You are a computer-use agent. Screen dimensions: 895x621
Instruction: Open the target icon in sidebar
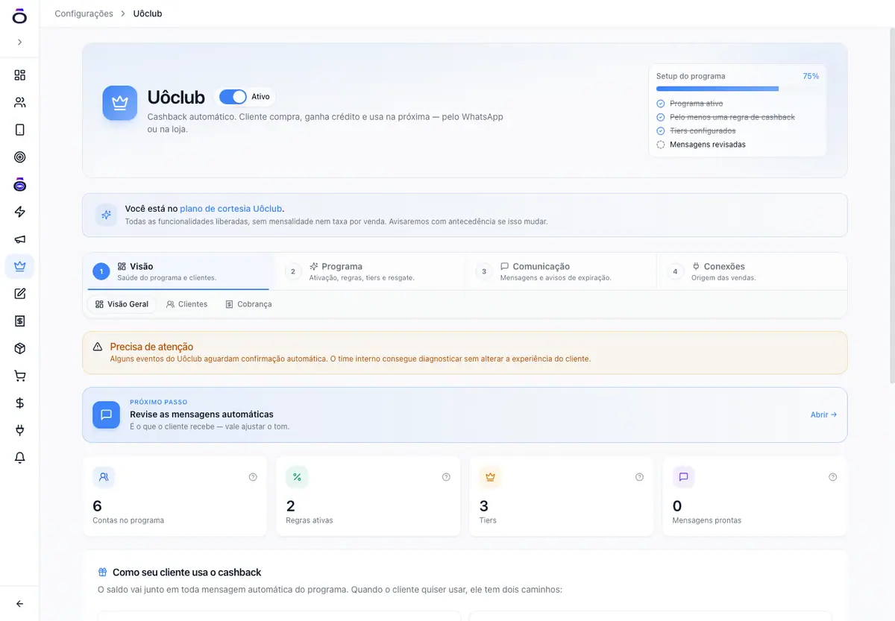[20, 157]
